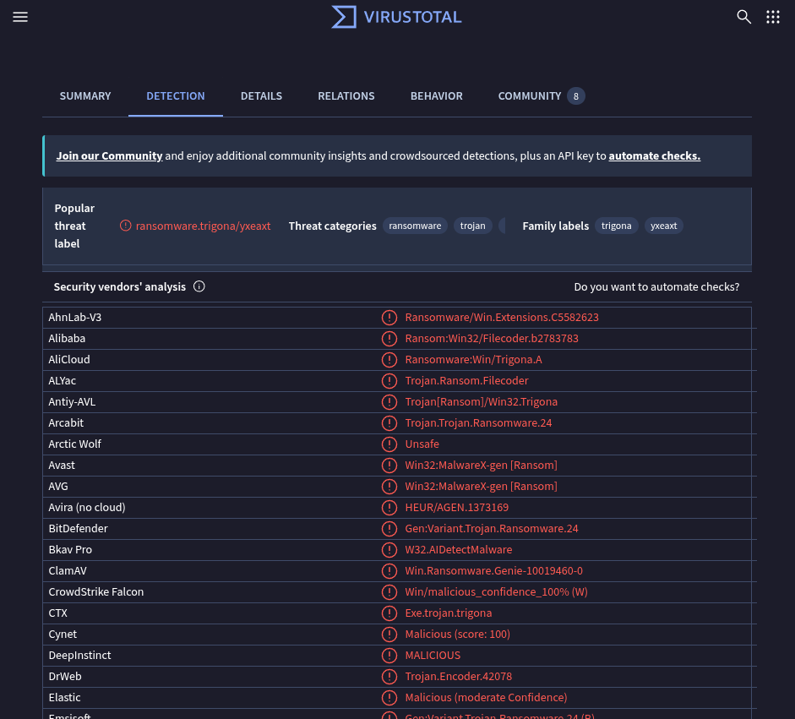Screen dimensions: 795x719
Task: Click alert icon beside ransomware.trigona/yxeaxt label
Action: (x=126, y=226)
